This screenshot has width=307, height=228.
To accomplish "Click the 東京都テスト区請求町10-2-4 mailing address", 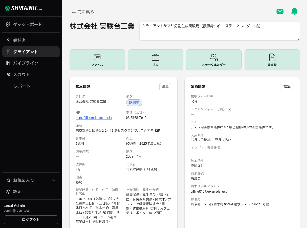I will [x=230, y=204].
